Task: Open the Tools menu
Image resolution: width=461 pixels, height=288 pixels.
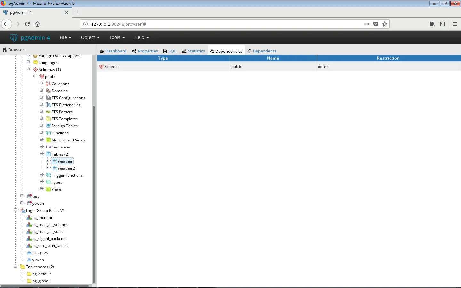Action: click(x=117, y=37)
